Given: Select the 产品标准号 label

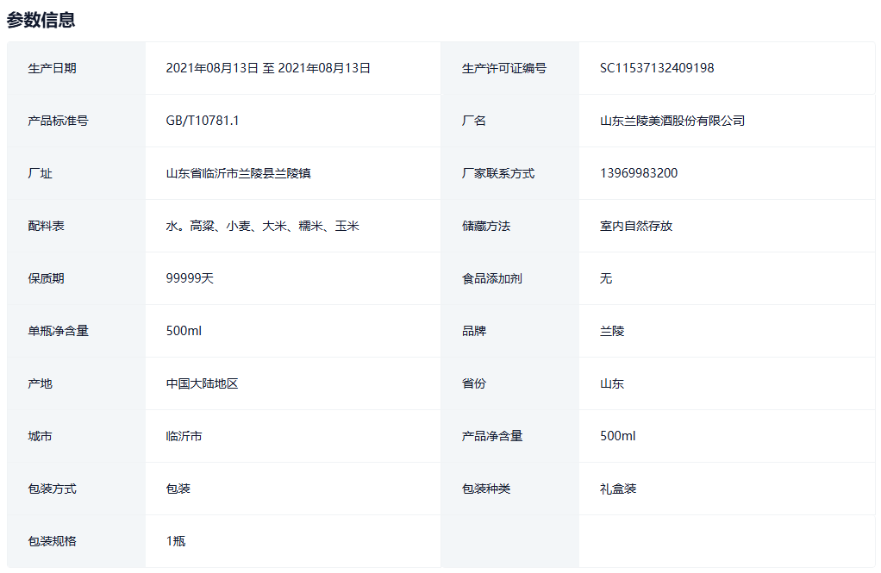Looking at the screenshot, I should pos(58,121).
